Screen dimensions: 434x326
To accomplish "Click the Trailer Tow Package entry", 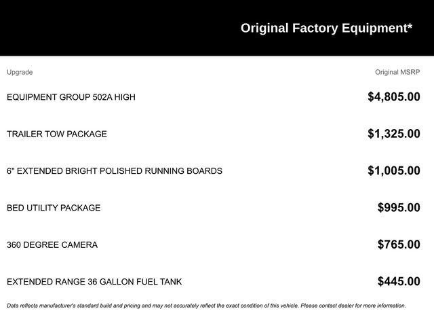I will (57, 134).
